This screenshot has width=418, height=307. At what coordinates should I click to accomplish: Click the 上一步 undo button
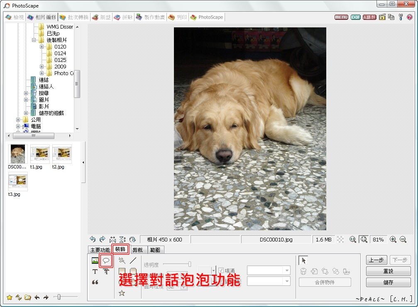[376, 260]
